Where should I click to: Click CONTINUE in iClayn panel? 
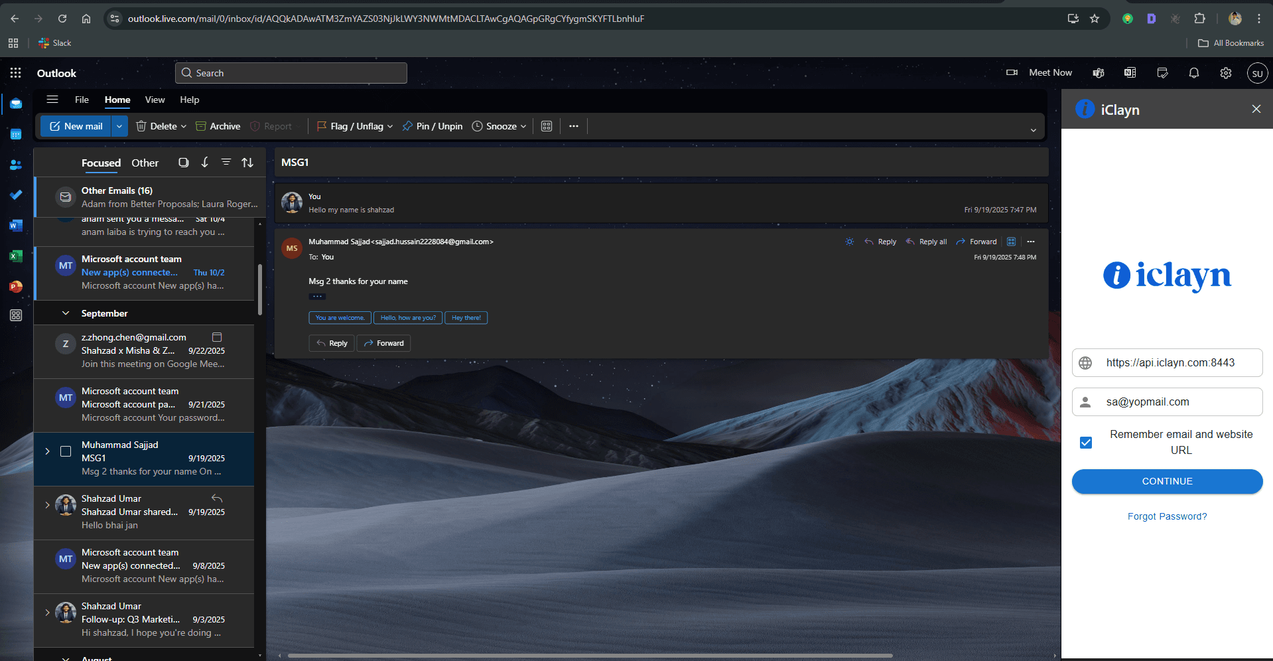1167,481
